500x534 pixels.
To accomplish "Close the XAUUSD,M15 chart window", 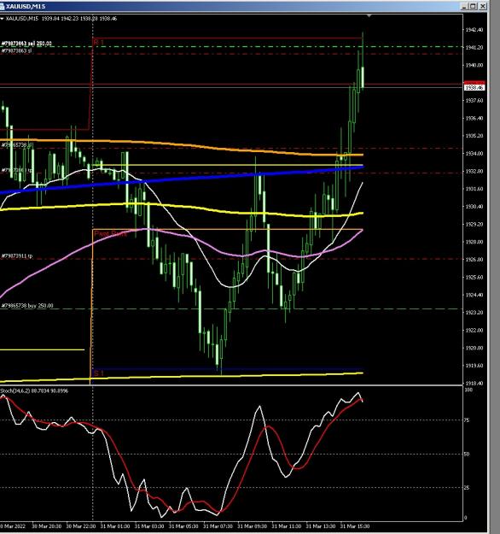I will tap(483, 6).
